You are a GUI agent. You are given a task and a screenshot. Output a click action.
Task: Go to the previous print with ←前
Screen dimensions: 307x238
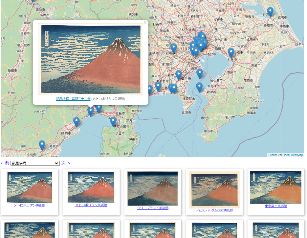[x=5, y=163]
